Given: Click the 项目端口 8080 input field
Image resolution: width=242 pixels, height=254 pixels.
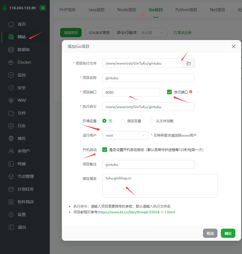Looking at the screenshot, I should 131,92.
